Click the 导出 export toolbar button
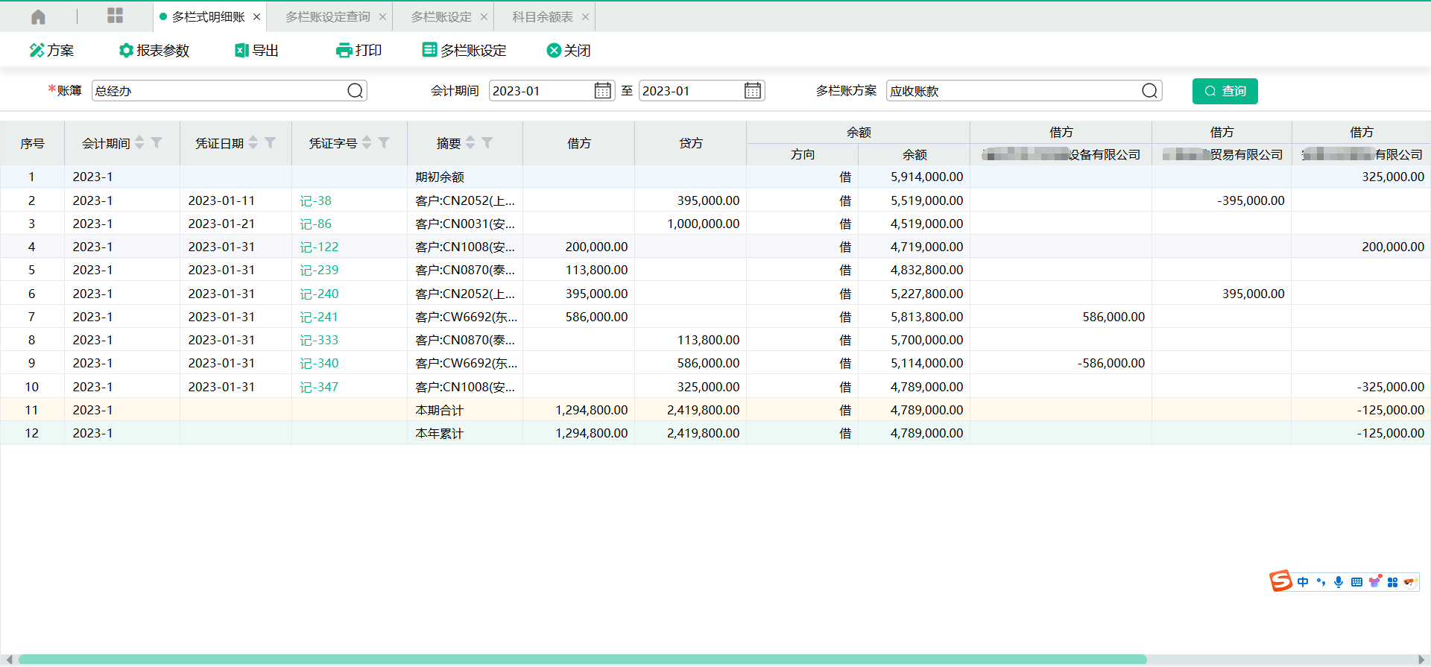 256,51
